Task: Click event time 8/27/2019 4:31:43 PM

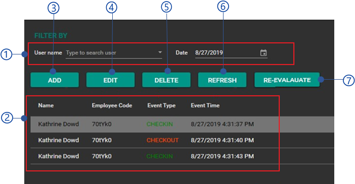Action: (x=223, y=156)
